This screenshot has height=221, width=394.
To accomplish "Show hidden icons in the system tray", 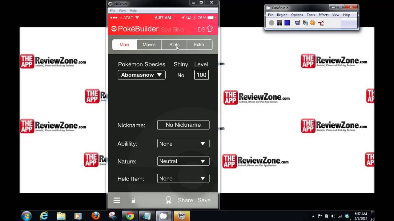I will (x=313, y=216).
